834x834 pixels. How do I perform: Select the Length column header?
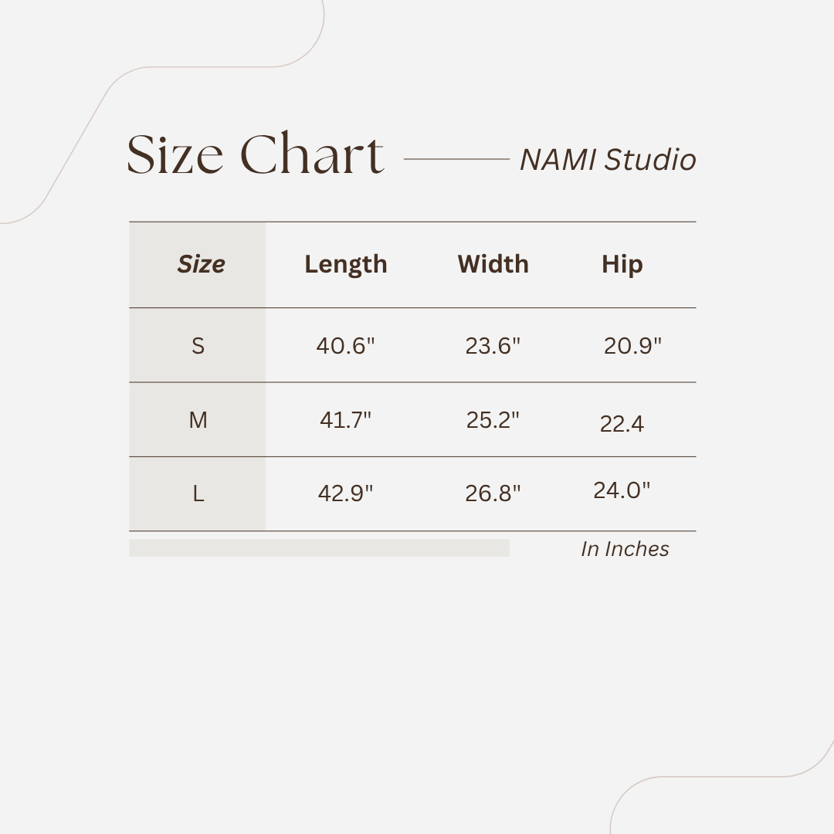(x=345, y=264)
